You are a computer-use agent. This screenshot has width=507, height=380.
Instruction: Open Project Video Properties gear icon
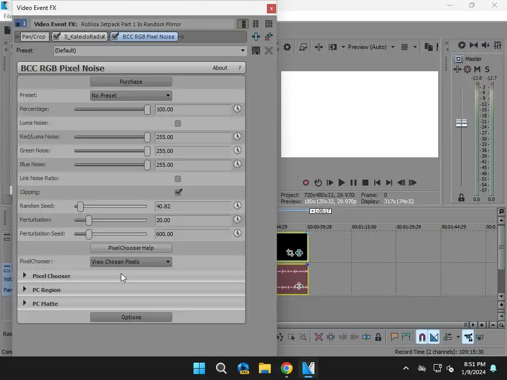click(x=287, y=47)
